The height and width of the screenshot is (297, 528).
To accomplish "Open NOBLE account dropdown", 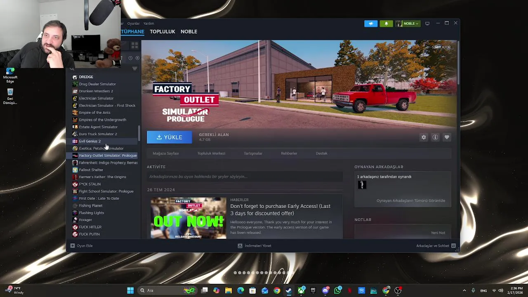I will (x=408, y=24).
